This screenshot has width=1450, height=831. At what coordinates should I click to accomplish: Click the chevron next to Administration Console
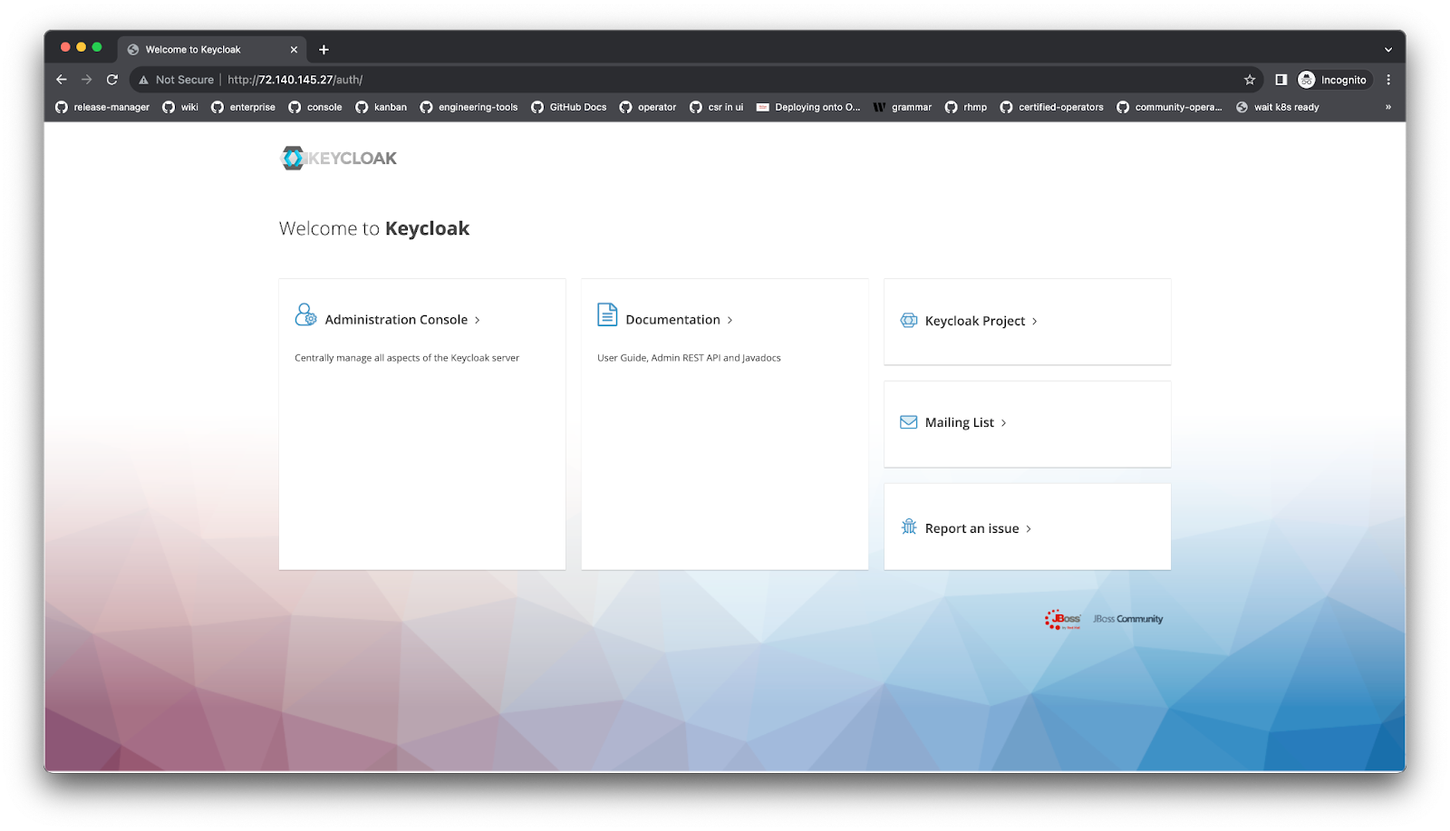pyautogui.click(x=478, y=320)
